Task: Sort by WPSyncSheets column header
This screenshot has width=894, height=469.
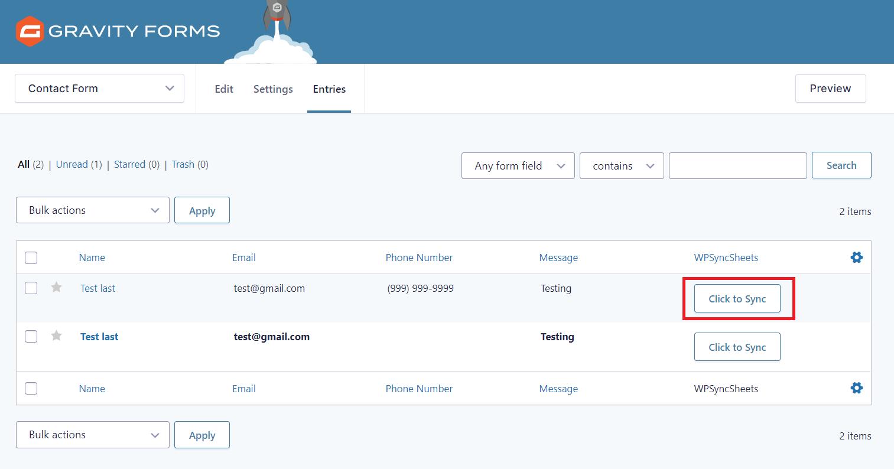Action: [x=726, y=258]
